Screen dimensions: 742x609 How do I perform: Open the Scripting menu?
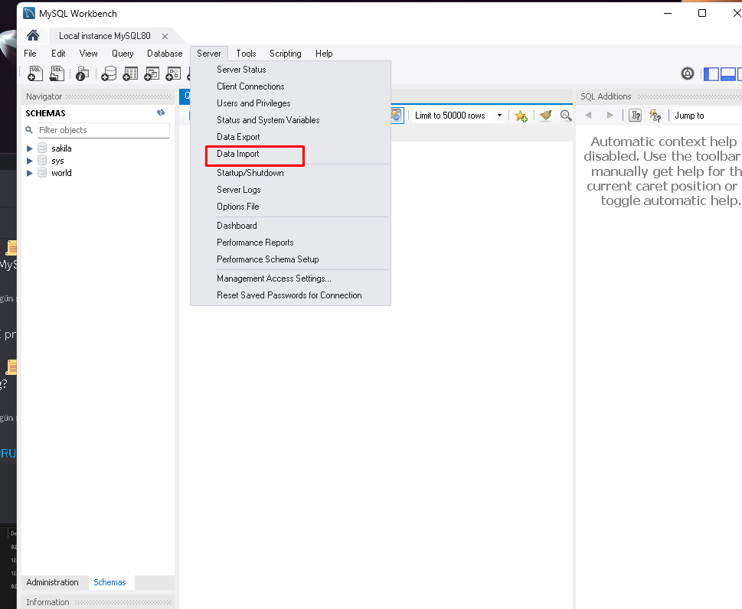point(286,54)
